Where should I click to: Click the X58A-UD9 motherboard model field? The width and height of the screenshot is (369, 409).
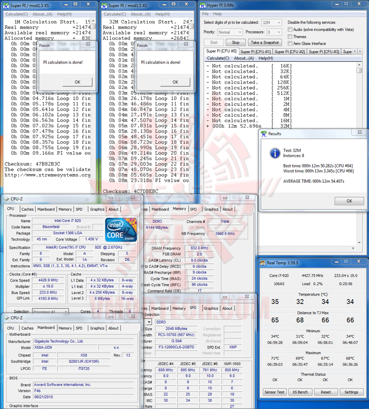point(65,348)
